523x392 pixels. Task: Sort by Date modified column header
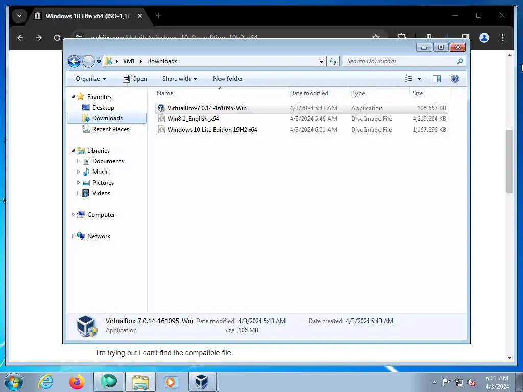[317, 94]
